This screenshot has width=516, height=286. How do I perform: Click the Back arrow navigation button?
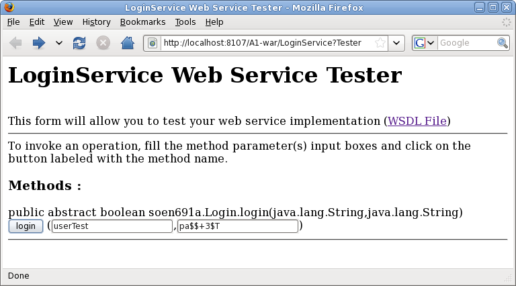15,43
